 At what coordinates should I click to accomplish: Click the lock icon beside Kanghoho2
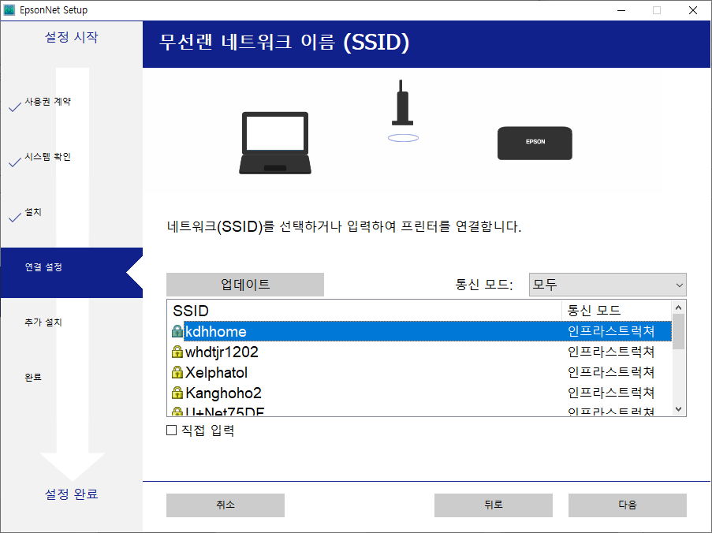177,393
